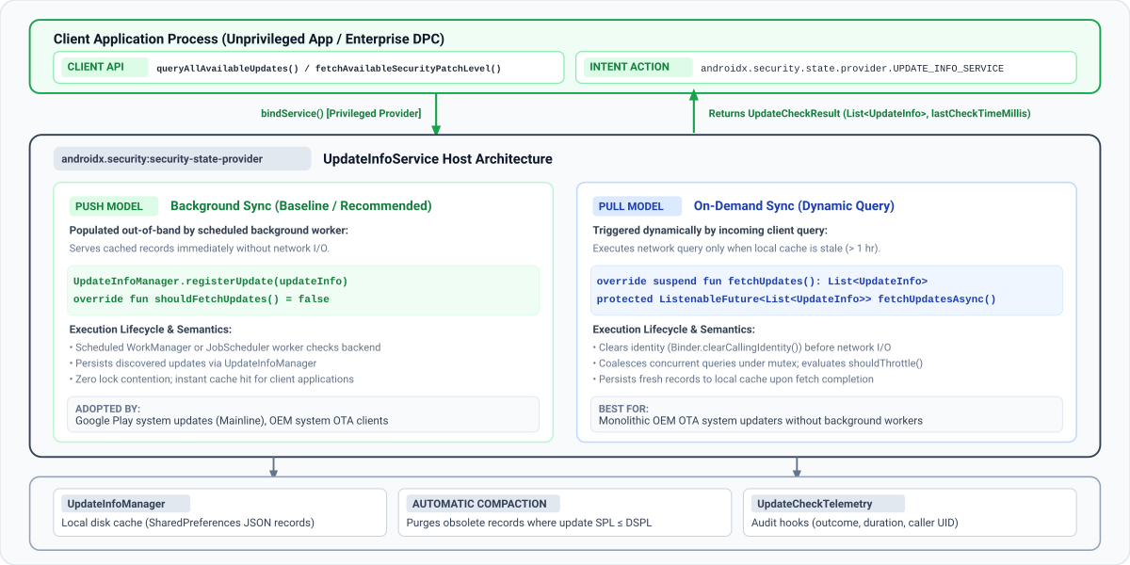Select UpdateInfoManager.registerUpdate(updateInfo) code line
The width and height of the screenshot is (1130, 565).
pos(211,281)
